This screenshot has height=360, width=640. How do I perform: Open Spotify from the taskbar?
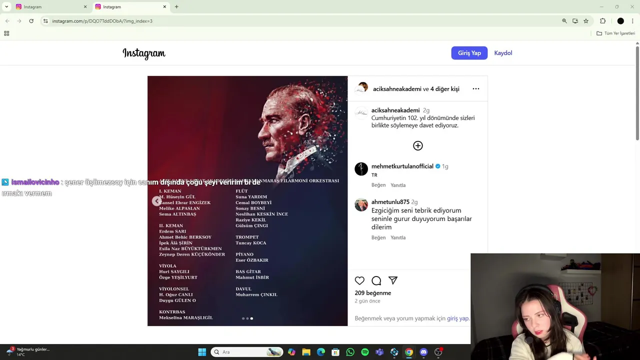[365, 352]
